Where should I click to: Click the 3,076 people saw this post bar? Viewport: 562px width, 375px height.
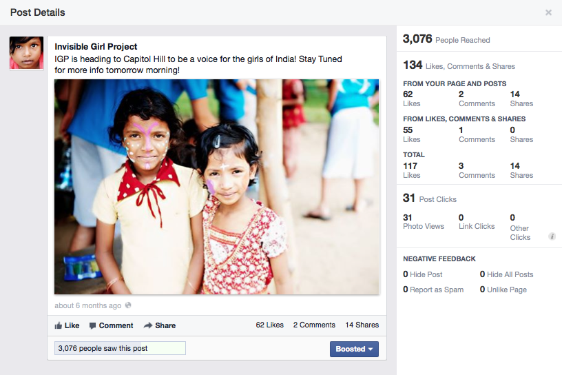pyautogui.click(x=120, y=348)
